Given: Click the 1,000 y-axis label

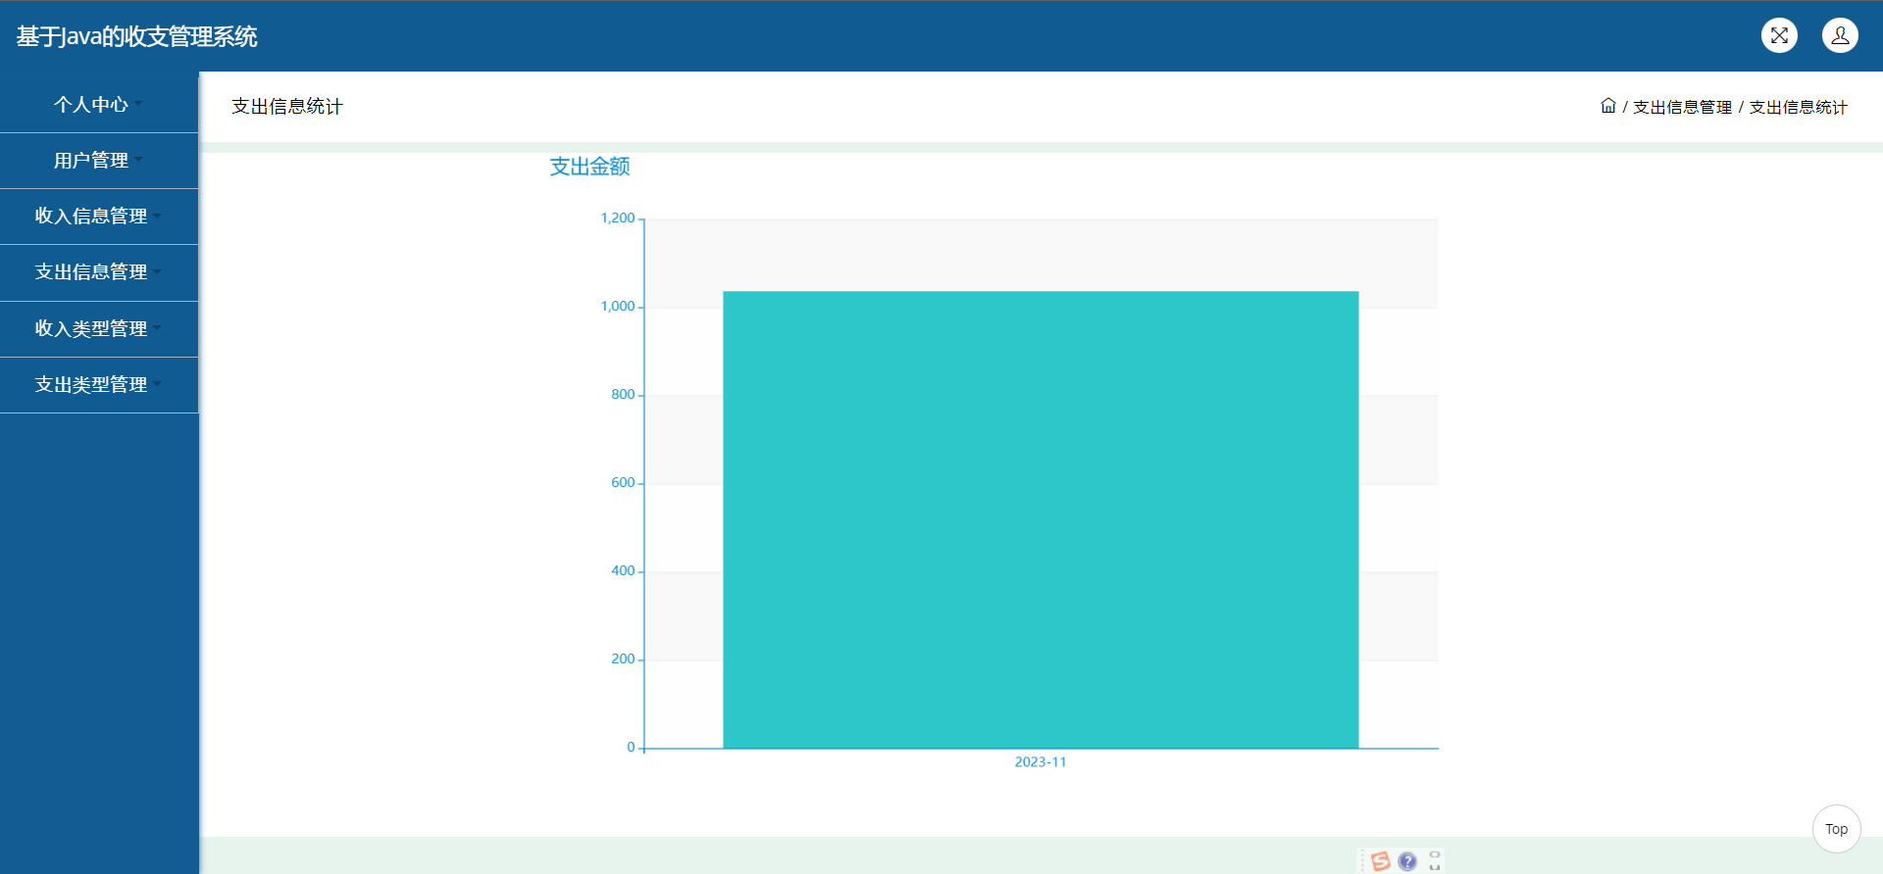Looking at the screenshot, I should pyautogui.click(x=618, y=307).
